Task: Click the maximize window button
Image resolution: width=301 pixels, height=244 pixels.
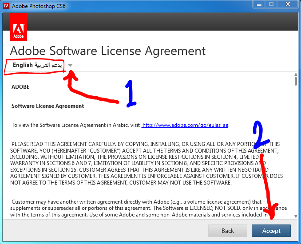Action: (x=271, y=4)
